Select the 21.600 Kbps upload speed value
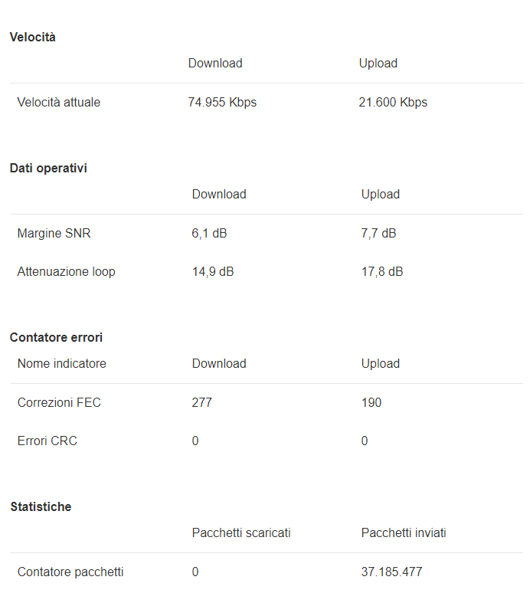 point(393,102)
